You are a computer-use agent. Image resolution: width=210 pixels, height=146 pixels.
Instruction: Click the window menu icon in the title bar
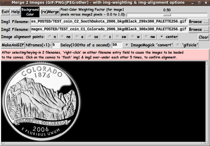point(4,3)
